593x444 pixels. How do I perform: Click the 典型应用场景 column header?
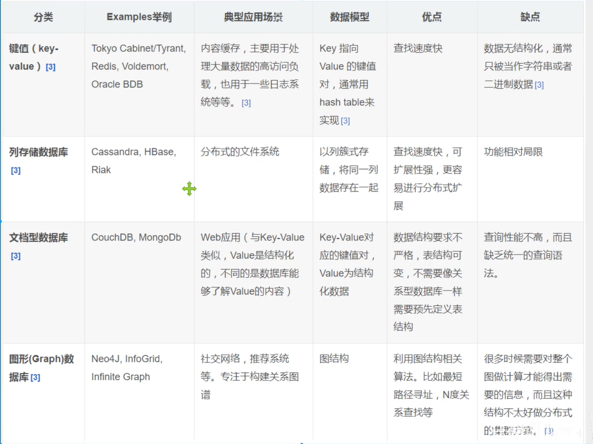(x=253, y=17)
